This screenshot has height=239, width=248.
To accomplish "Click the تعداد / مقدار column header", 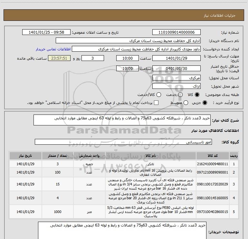I will point(58,156).
